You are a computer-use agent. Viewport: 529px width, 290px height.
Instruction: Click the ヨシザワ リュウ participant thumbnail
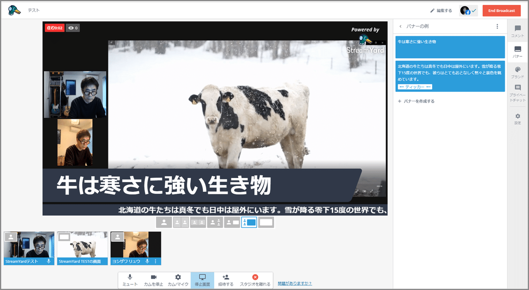tap(136, 248)
